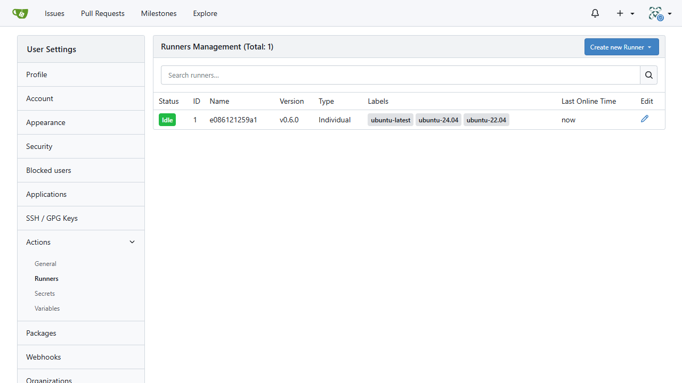
Task: Open Pull Requests in the top navigation
Action: 103,13
